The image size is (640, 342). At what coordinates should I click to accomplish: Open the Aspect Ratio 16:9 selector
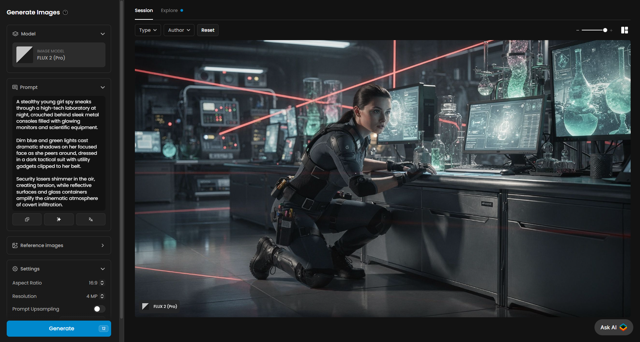tap(96, 283)
